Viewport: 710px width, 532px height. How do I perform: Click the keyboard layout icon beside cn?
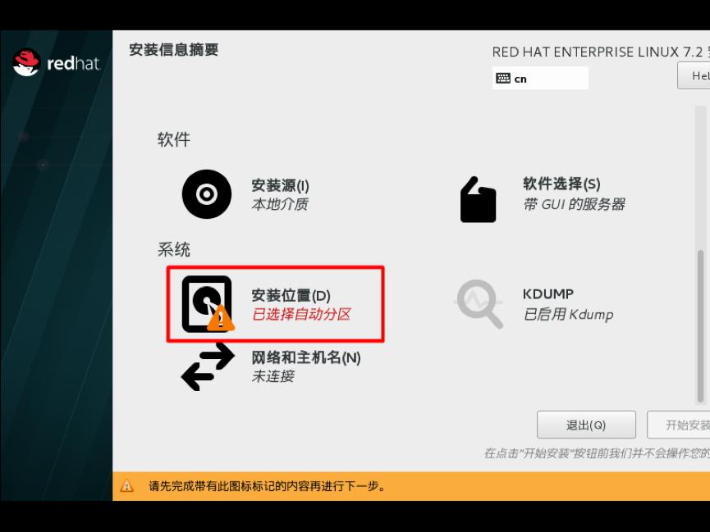click(x=502, y=78)
